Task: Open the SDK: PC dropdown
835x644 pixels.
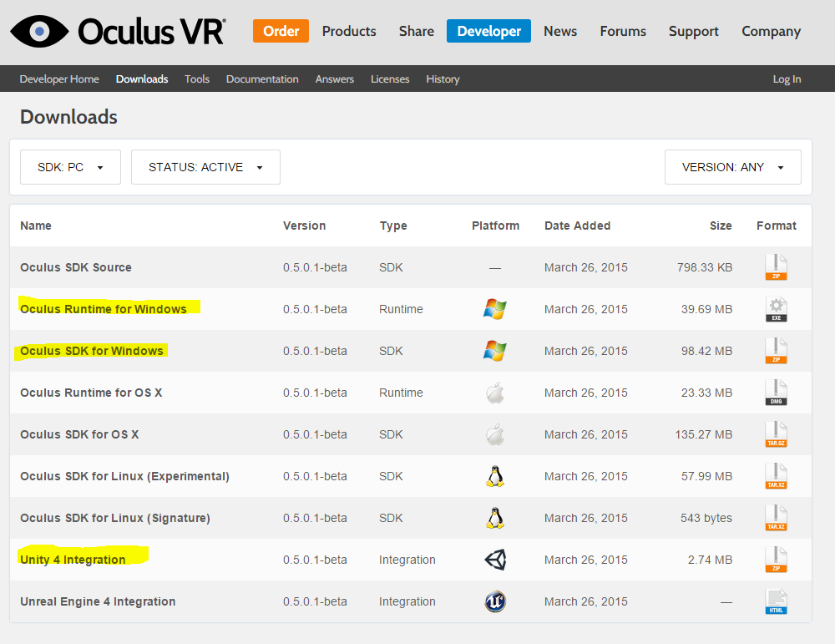Action: coord(70,167)
